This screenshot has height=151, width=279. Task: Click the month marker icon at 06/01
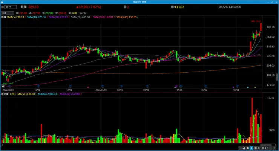(238, 86)
